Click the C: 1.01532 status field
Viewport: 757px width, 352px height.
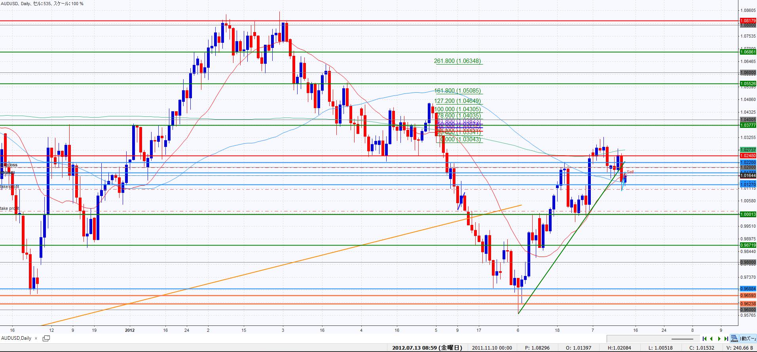(x=702, y=348)
